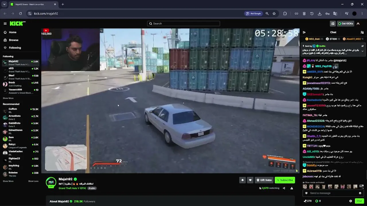
Task: Open a new browser tab
Action: [63, 4]
